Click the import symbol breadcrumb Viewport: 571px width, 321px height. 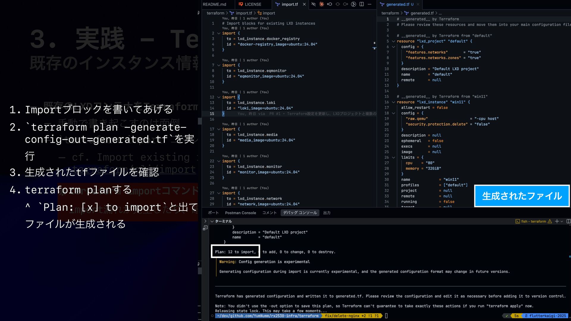pos(269,13)
